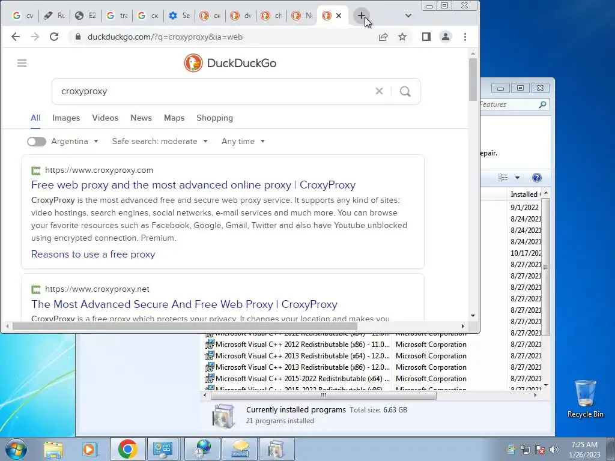The image size is (615, 461).
Task: Switch to Shopping results tab
Action: pos(214,118)
